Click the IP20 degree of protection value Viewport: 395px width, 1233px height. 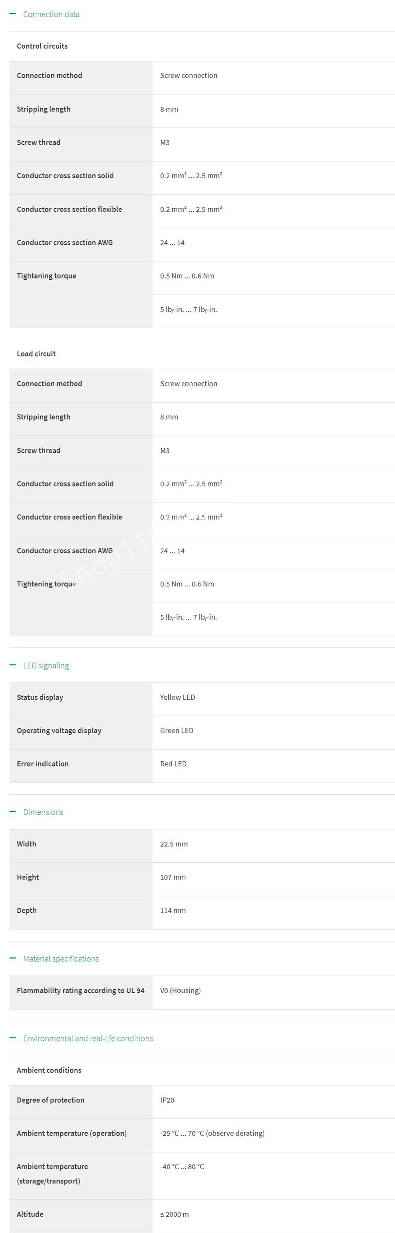click(x=167, y=1100)
